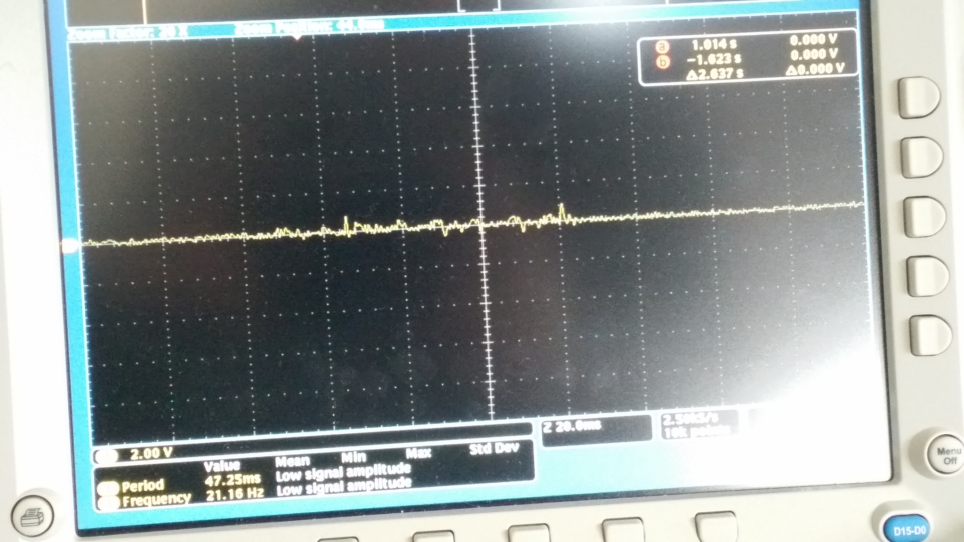Push the lowest side bezel button above Menu Off
The image size is (964, 542).
pyautogui.click(x=931, y=335)
